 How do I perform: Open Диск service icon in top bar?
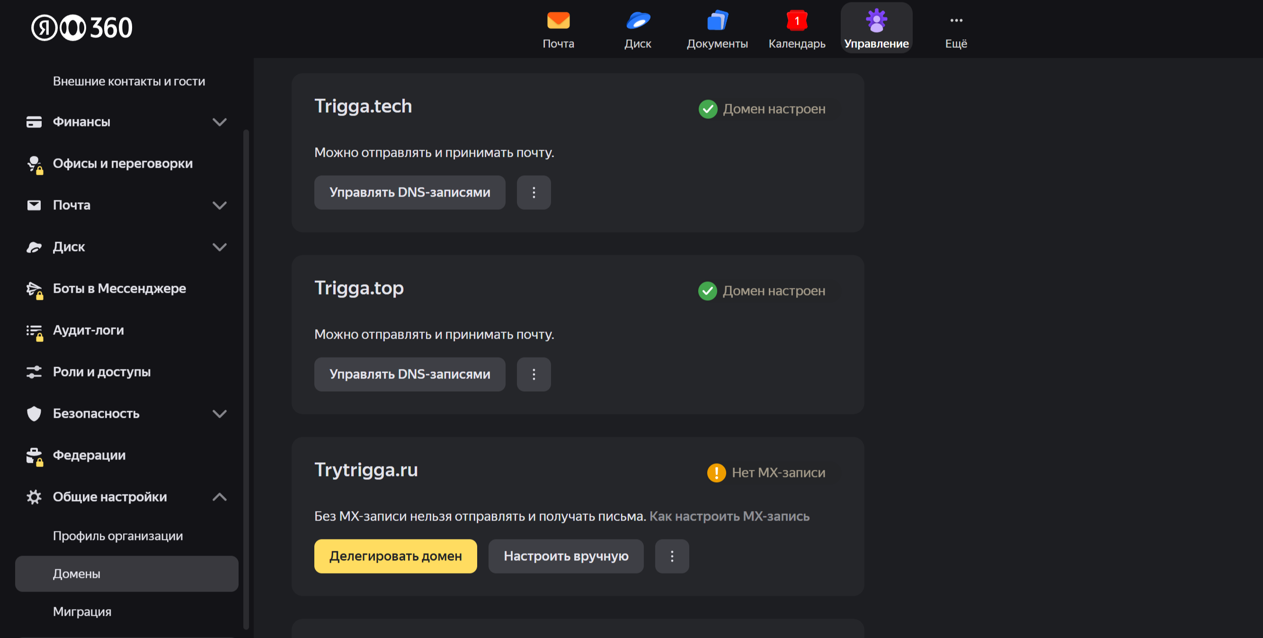(x=638, y=20)
